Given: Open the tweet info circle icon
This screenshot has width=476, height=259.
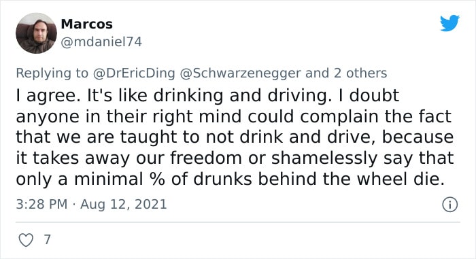Looking at the screenshot, I should [449, 205].
